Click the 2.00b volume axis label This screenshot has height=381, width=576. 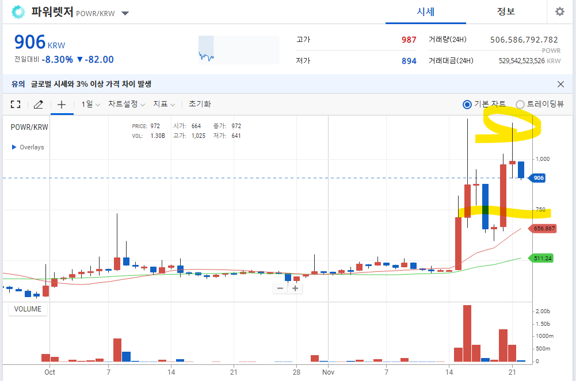543,311
